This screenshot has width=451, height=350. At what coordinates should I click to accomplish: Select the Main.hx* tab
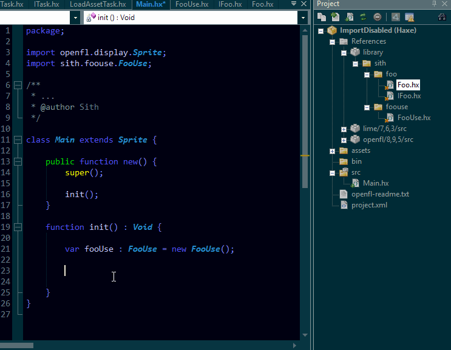click(x=151, y=4)
